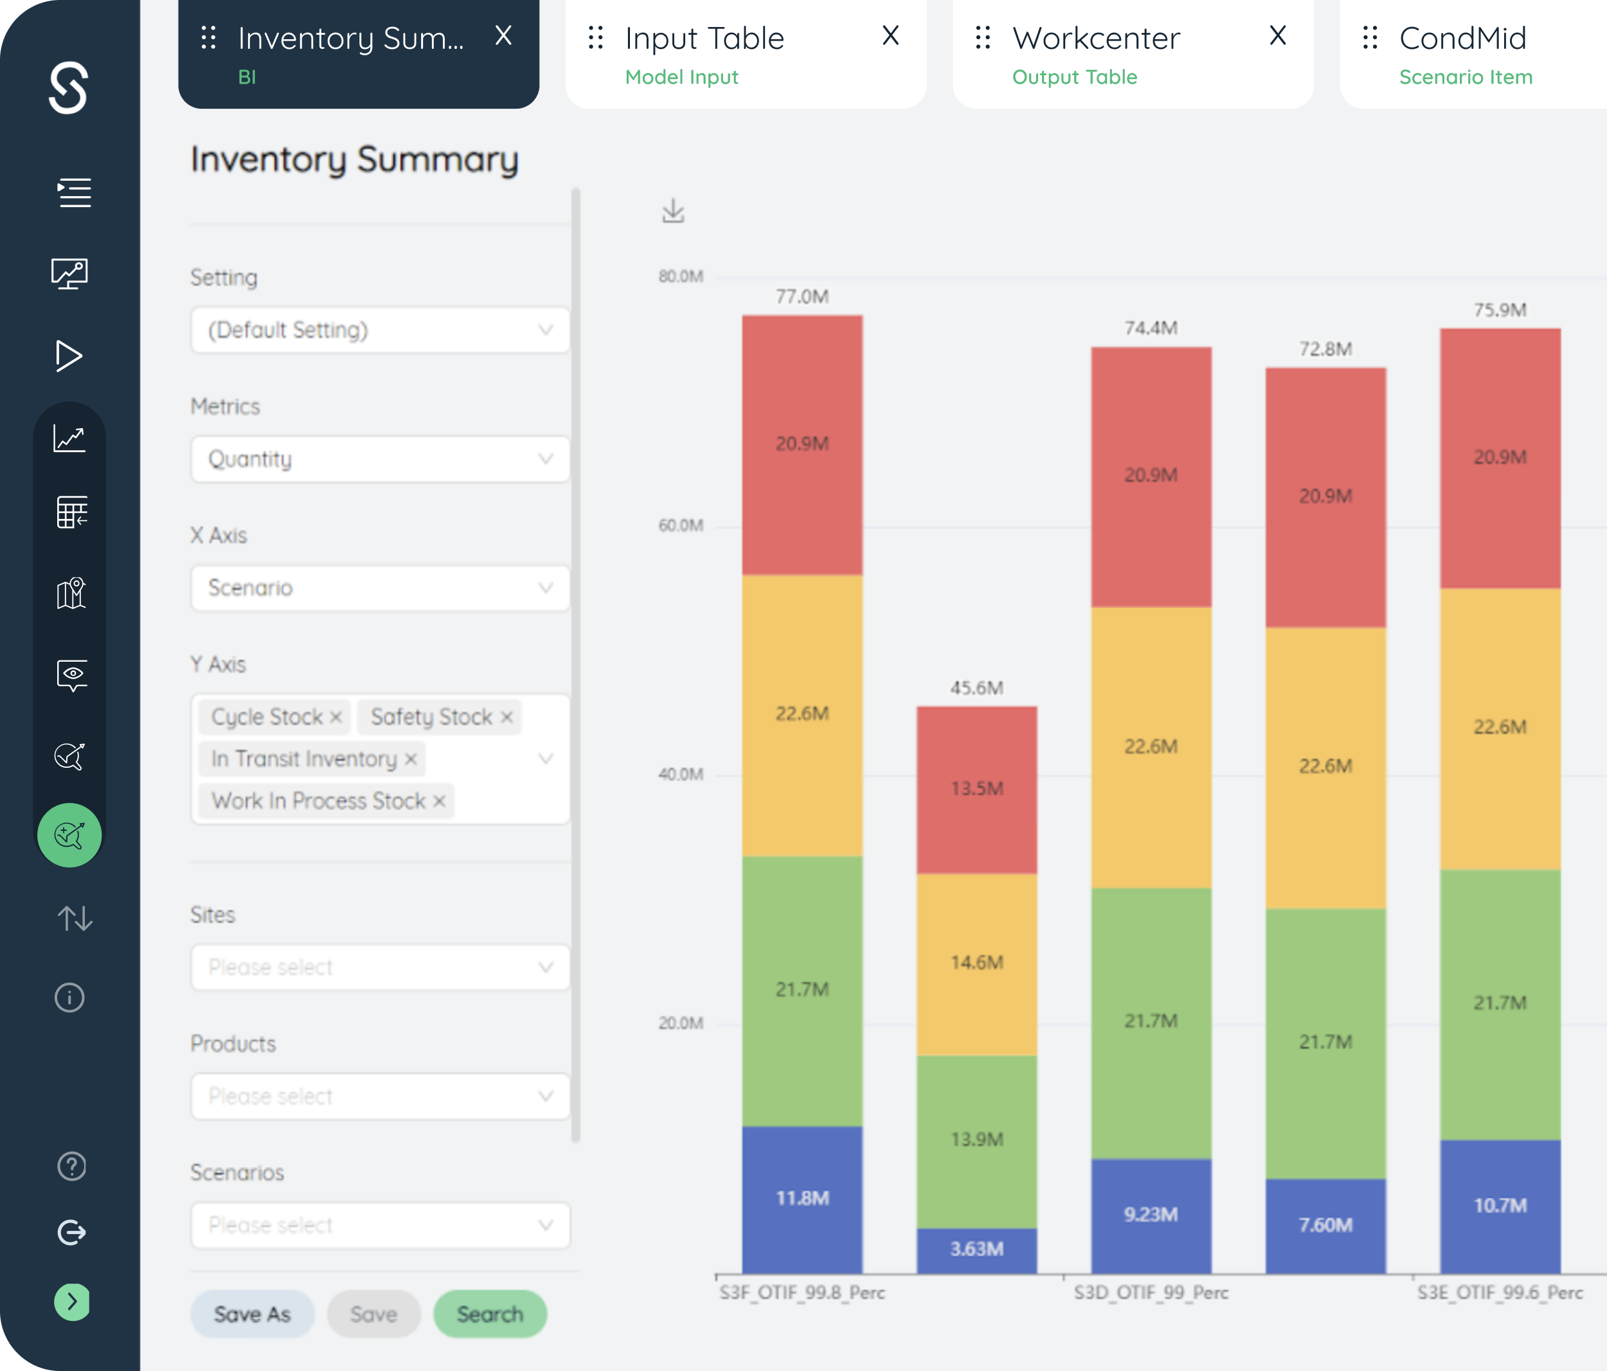Switch to the Input Table tab
Screen dimensions: 1607x1371
746,54
